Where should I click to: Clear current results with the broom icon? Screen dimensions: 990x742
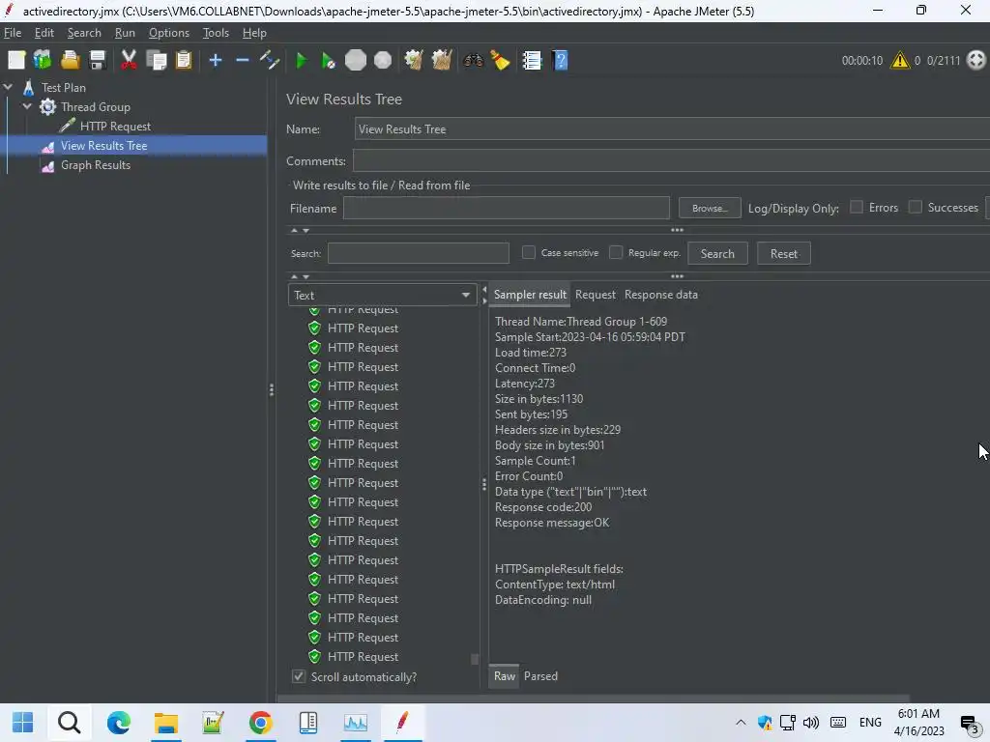(414, 61)
